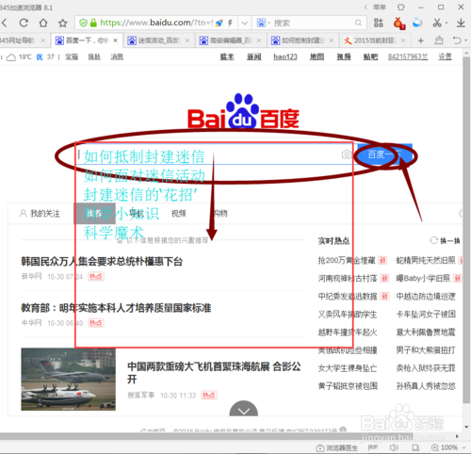
Task: Expand more news with down chevron
Action: 244,410
